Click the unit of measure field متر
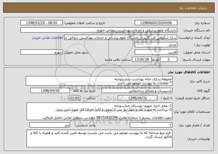This screenshot has width=218, height=154. [50, 125]
